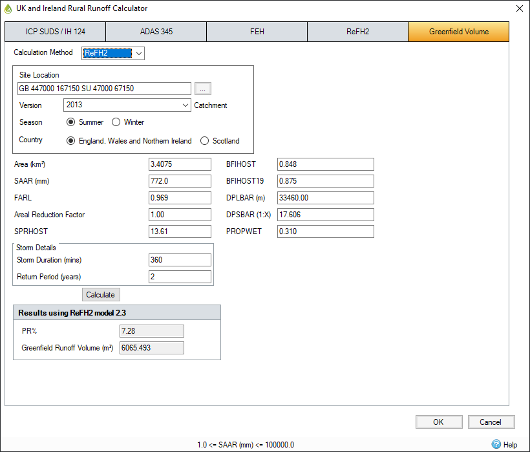The image size is (530, 452).
Task: Click the BFIHOST input field
Action: click(326, 164)
